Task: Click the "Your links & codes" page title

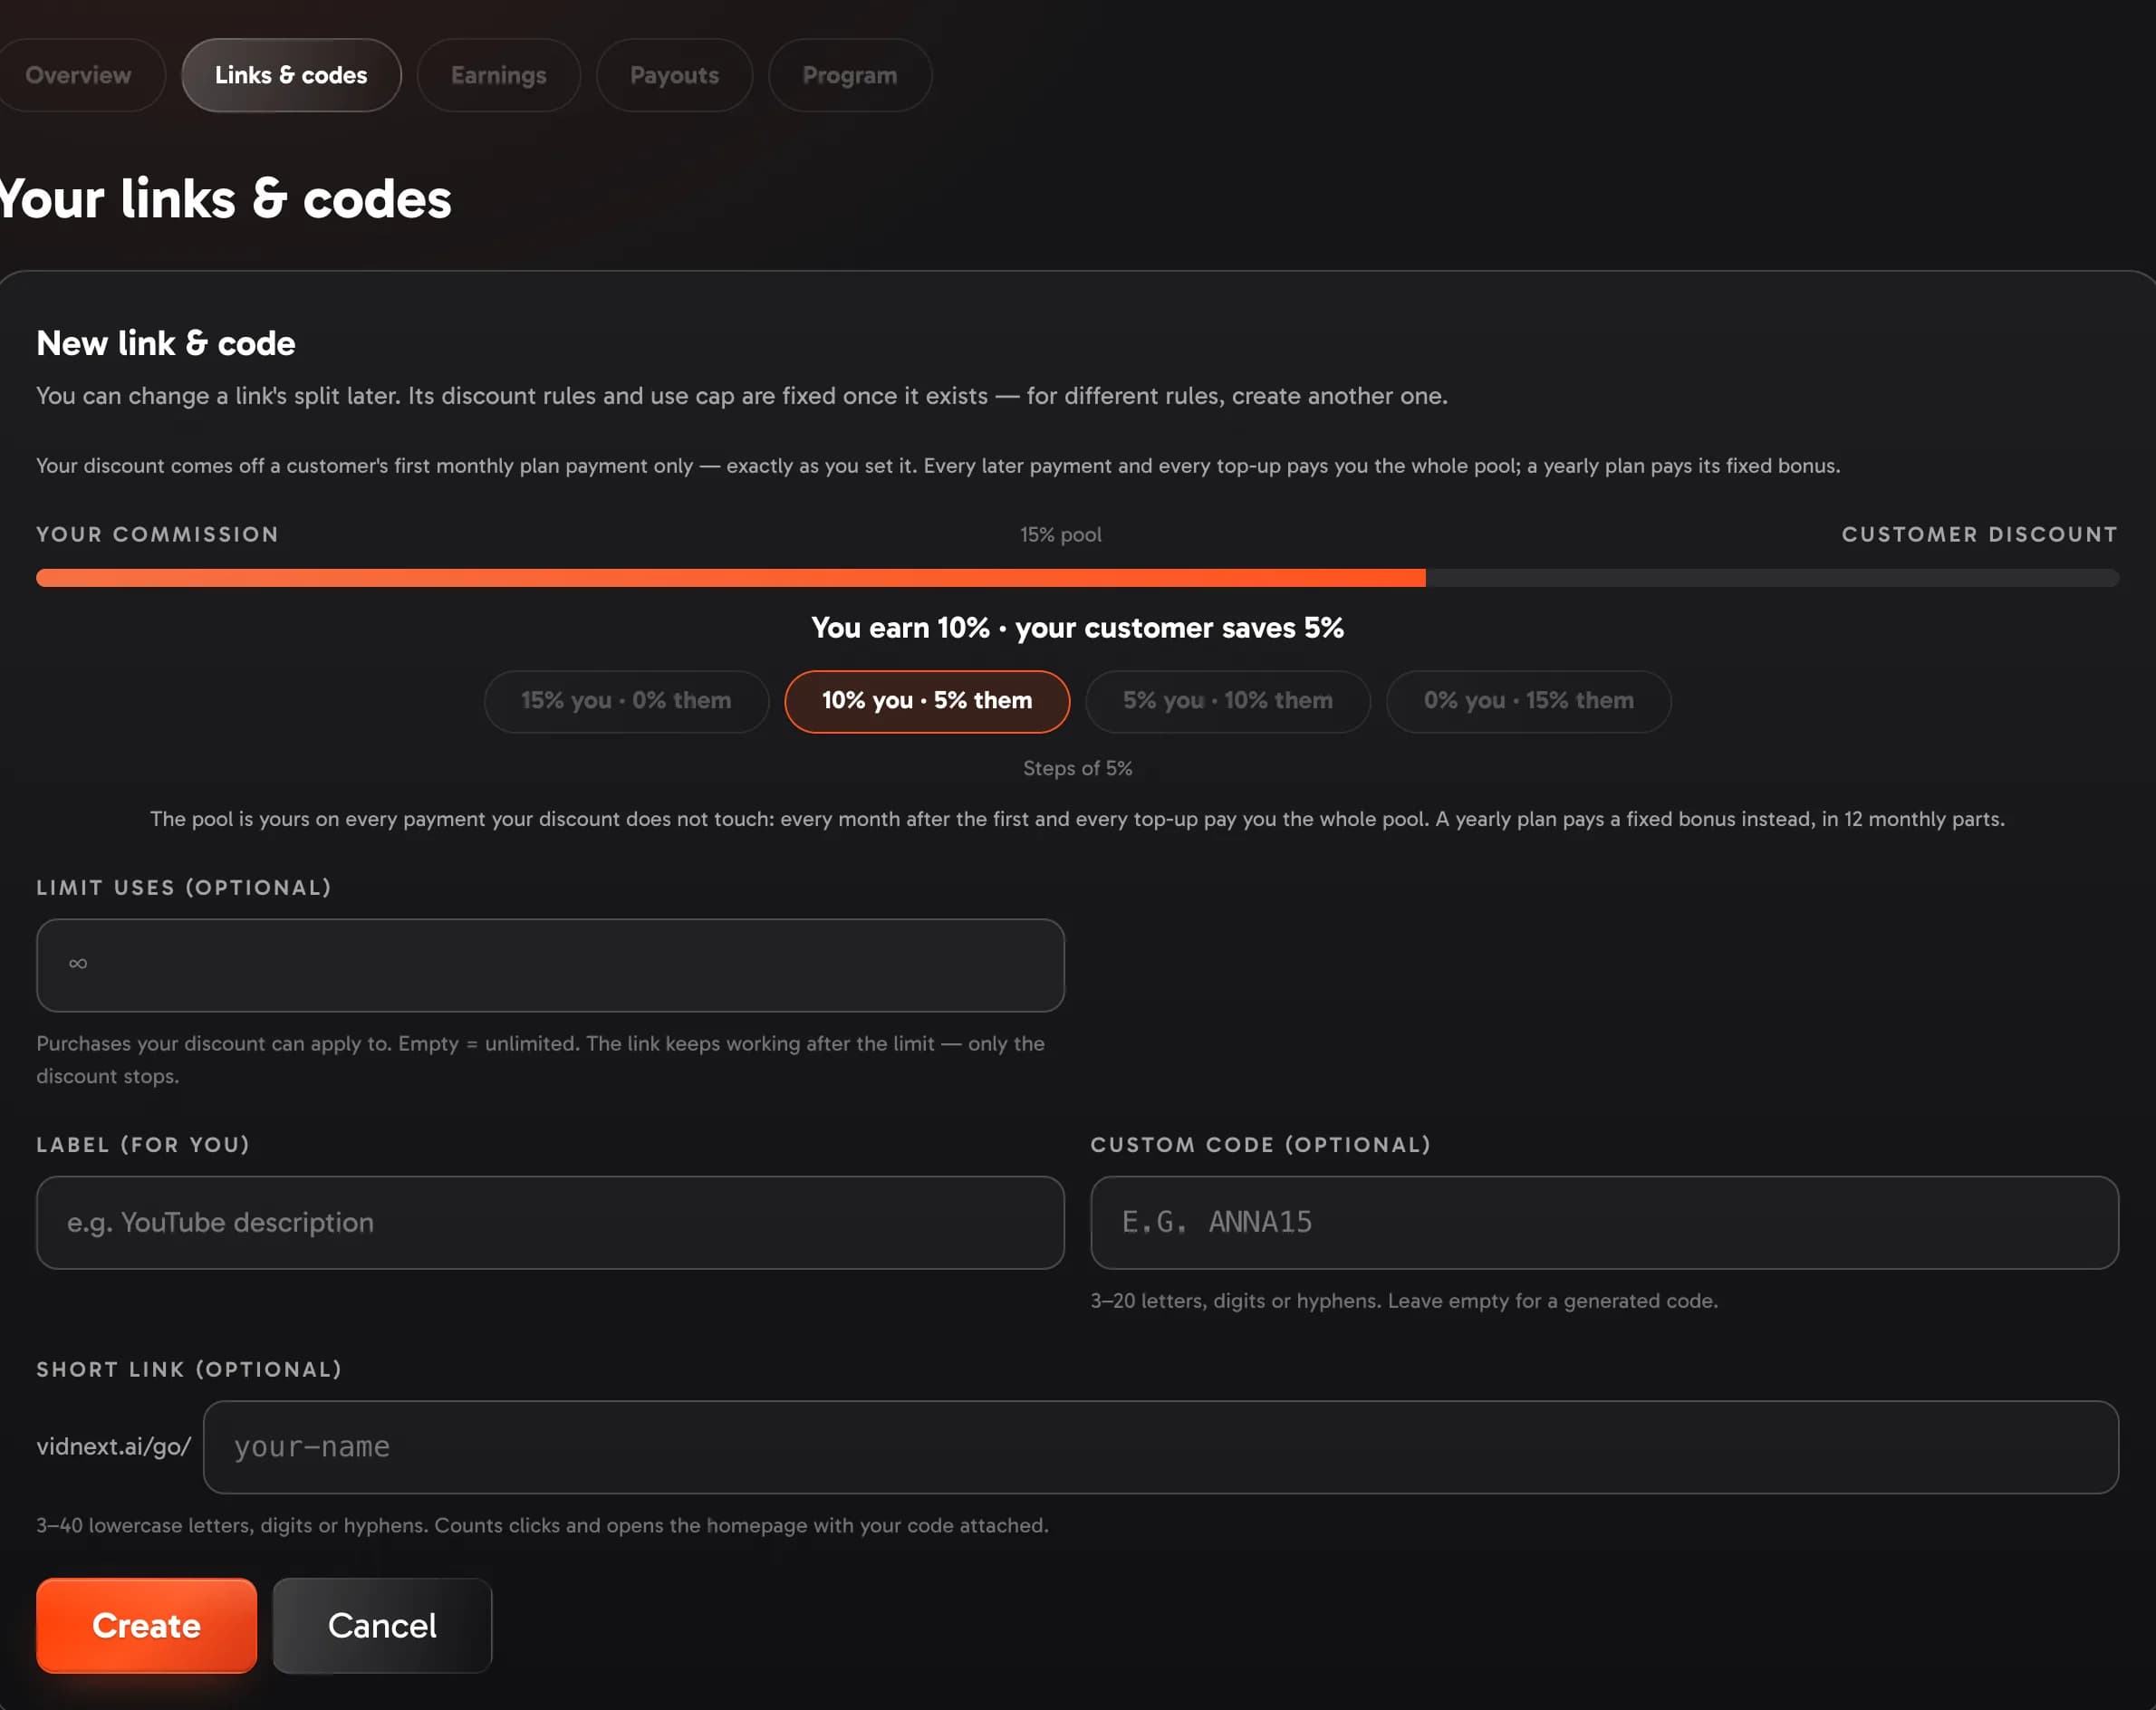Action: [226, 199]
